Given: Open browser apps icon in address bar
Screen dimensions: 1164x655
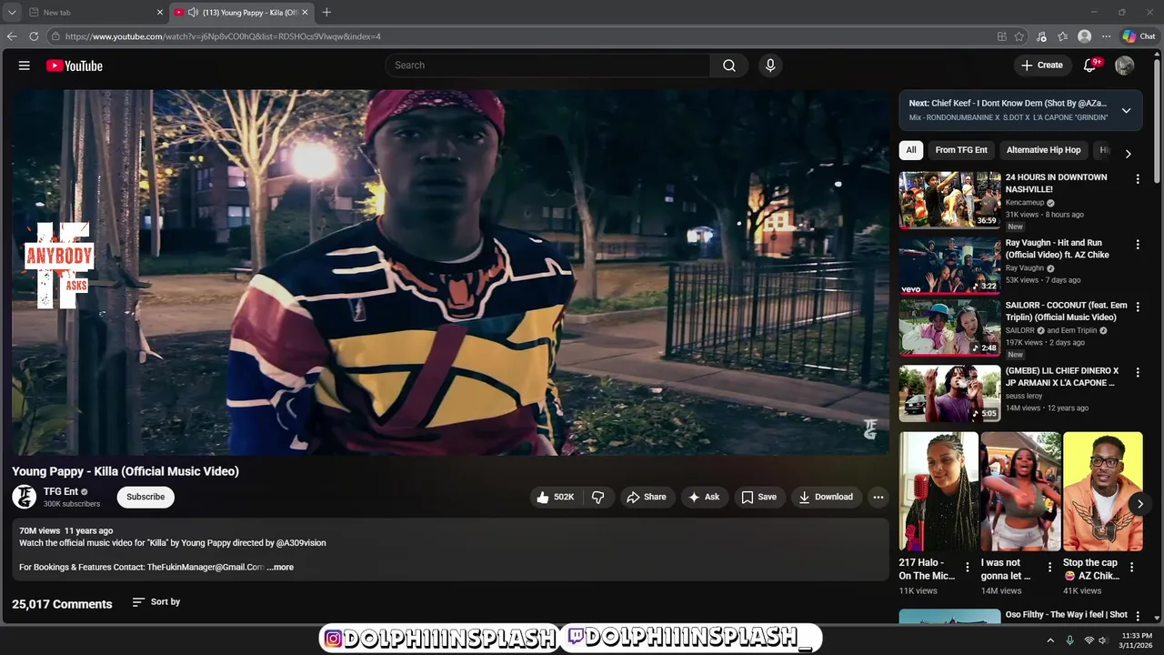Looking at the screenshot, I should (1001, 36).
